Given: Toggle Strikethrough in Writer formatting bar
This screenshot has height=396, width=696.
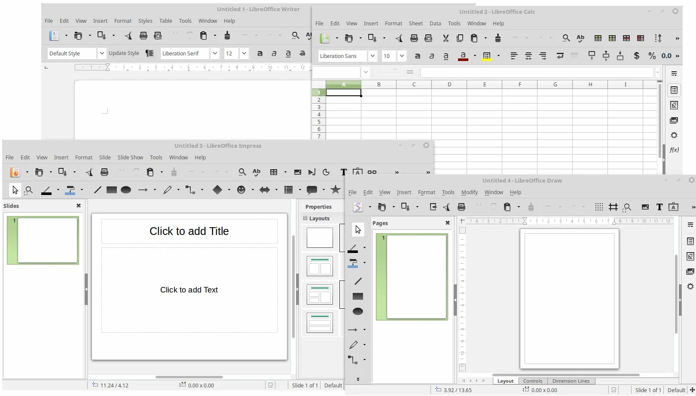Looking at the screenshot, I should point(302,54).
